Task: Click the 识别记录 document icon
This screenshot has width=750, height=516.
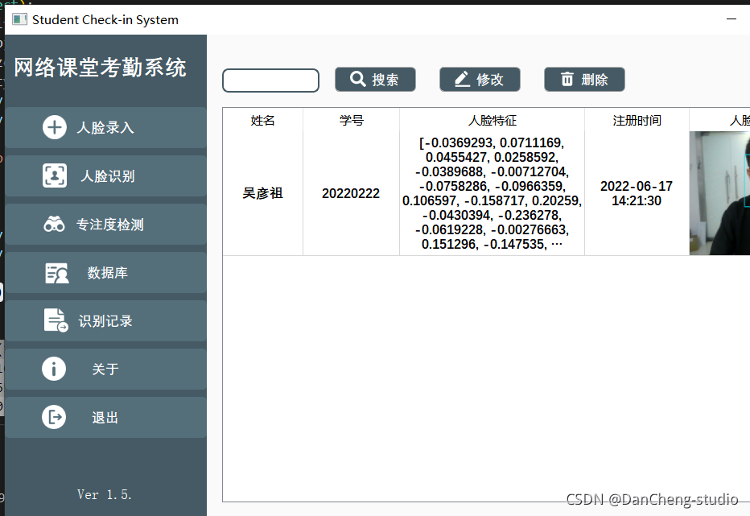Action: click(x=55, y=320)
